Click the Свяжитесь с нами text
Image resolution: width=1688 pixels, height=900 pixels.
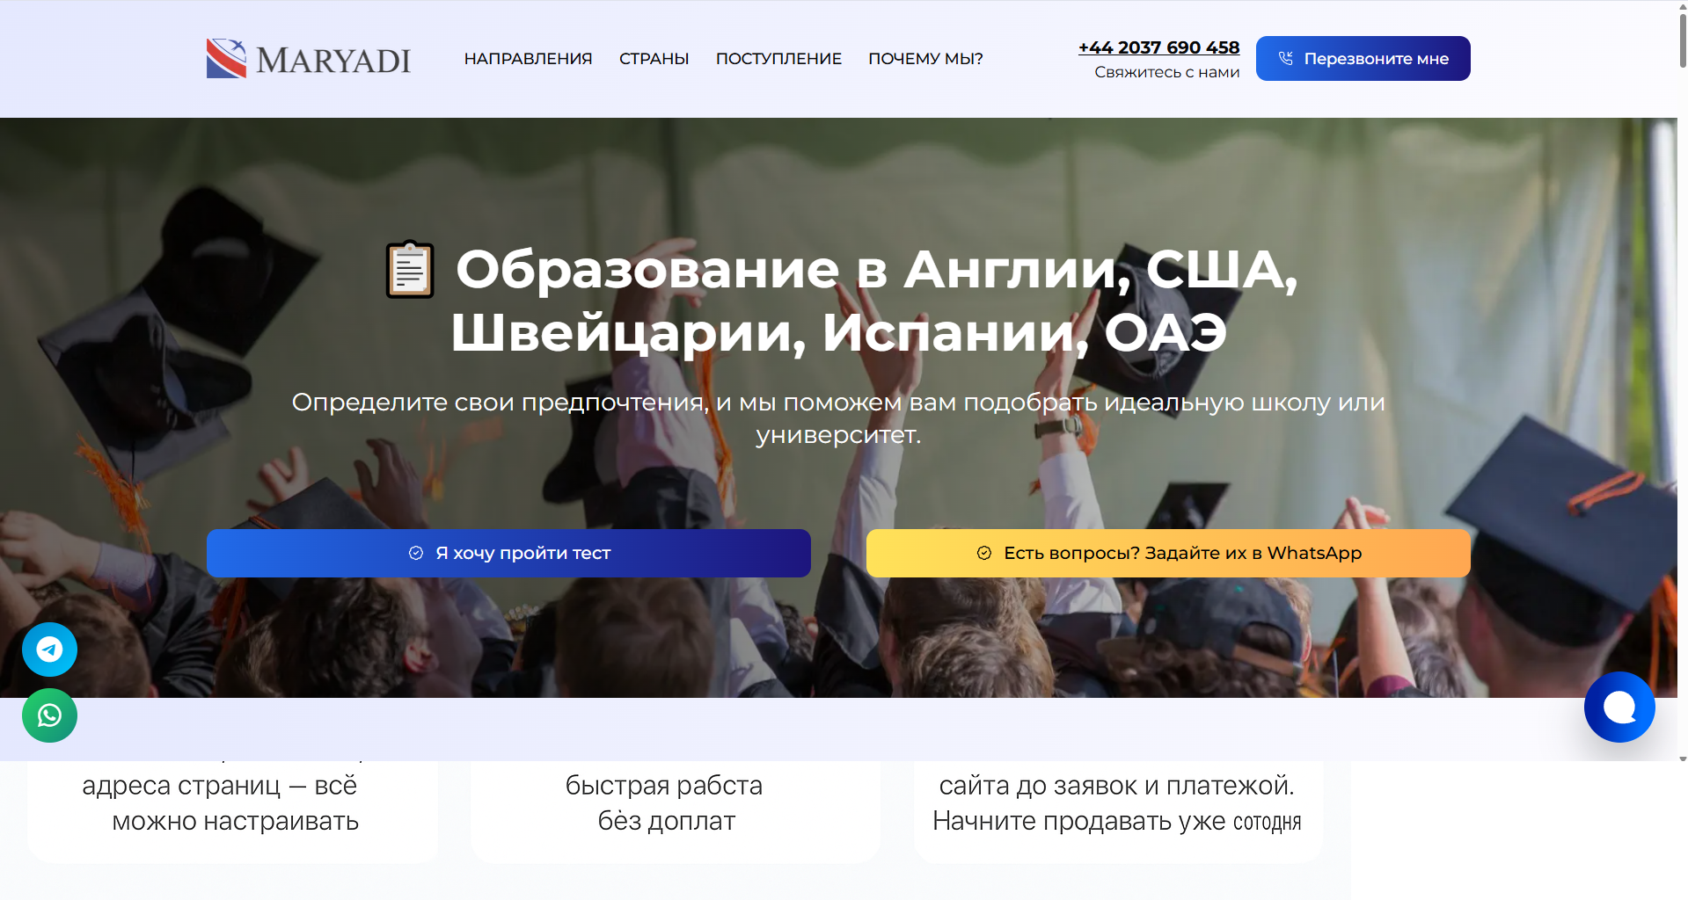coord(1166,72)
